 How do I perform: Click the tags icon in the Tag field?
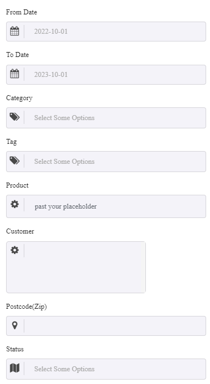click(x=15, y=160)
